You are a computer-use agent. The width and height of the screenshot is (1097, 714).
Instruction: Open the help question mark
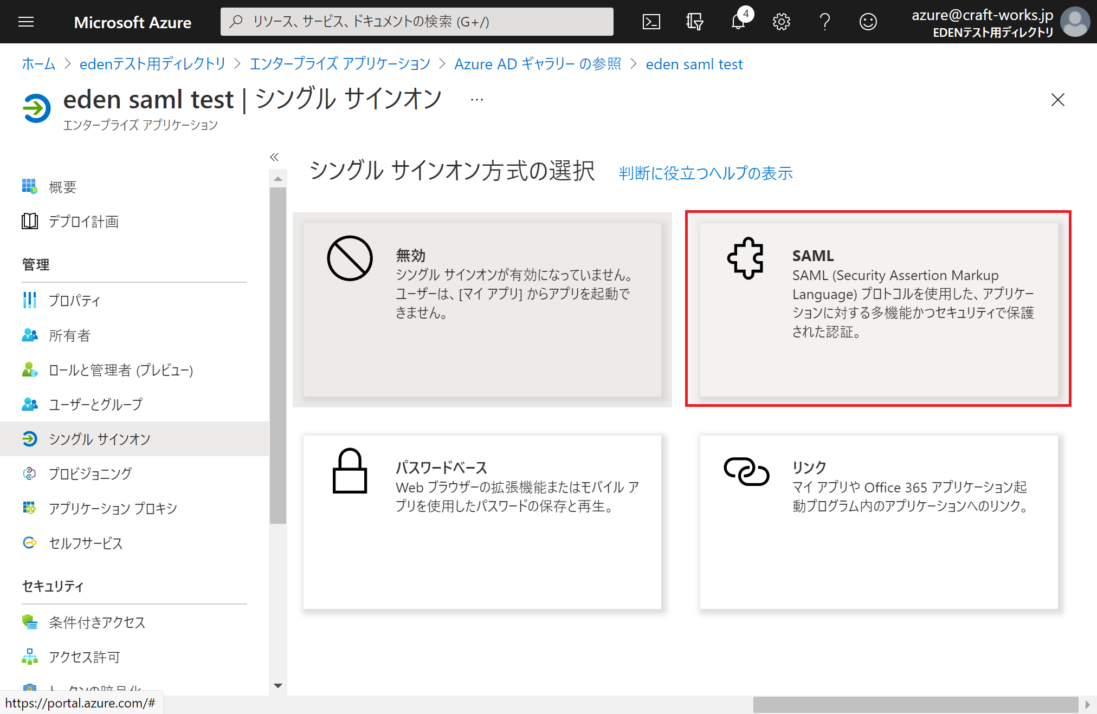click(824, 22)
